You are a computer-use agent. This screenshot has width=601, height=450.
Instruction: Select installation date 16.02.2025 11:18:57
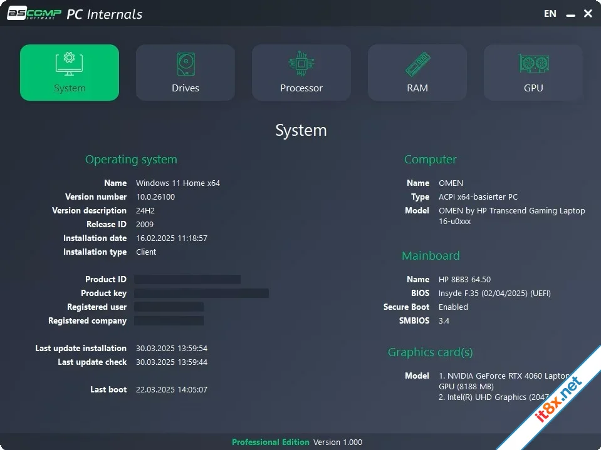(x=172, y=238)
